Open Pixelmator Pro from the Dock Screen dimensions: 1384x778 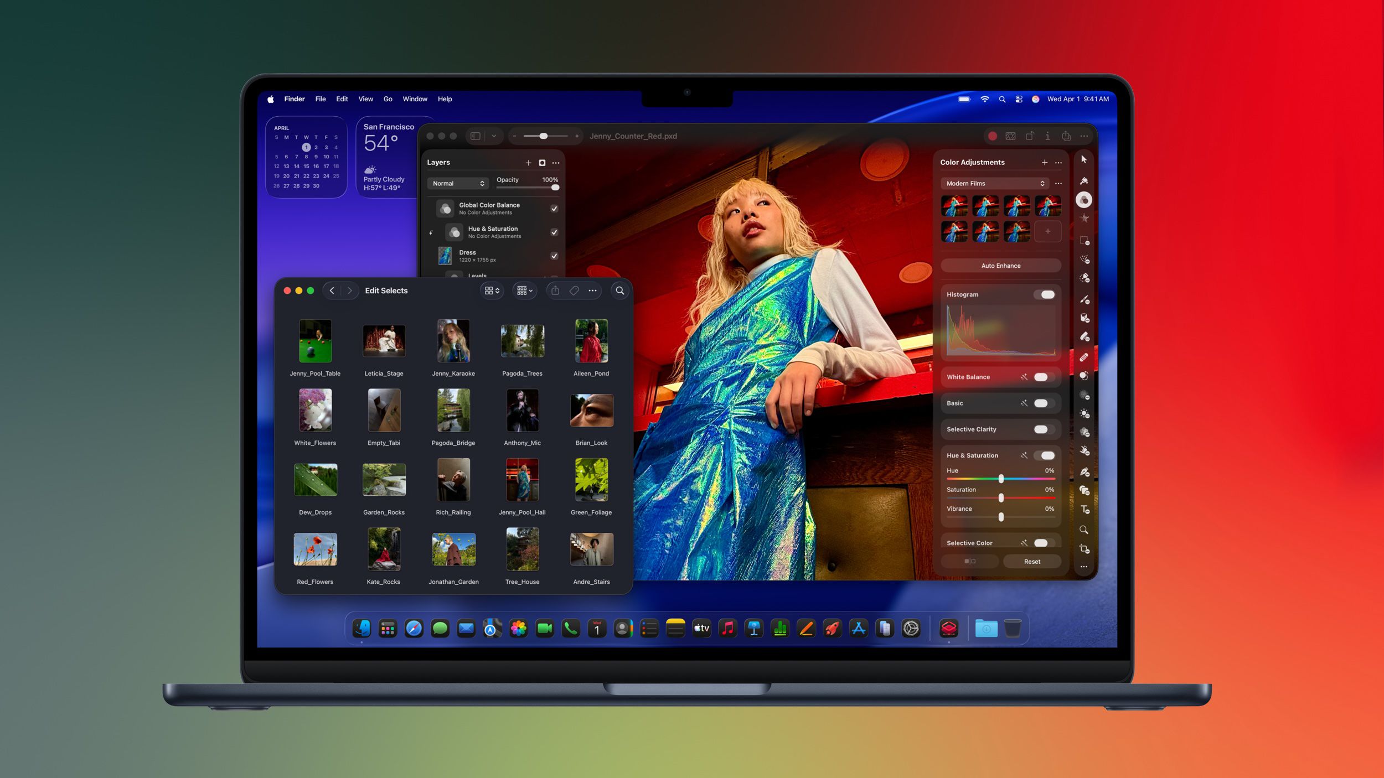[x=949, y=628]
